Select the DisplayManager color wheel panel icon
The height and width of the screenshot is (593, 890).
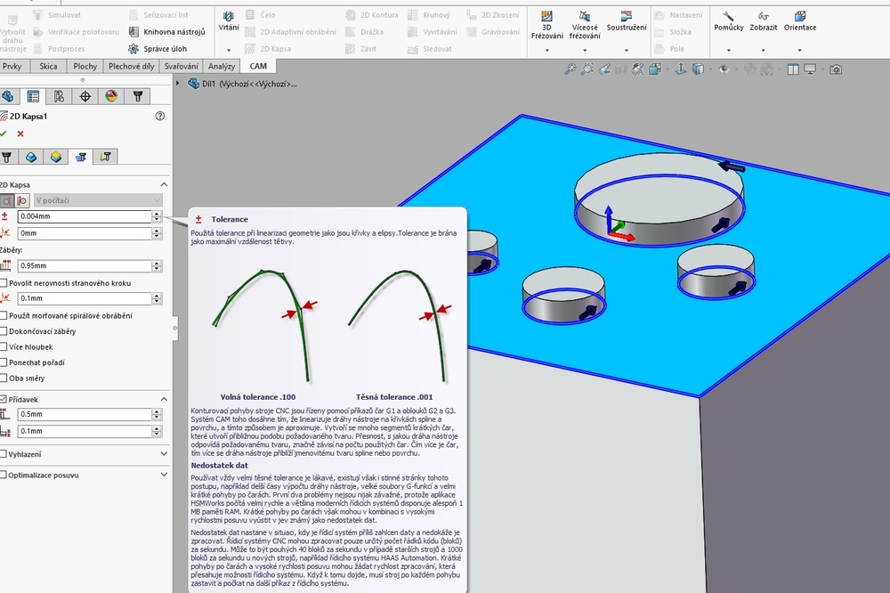(111, 96)
